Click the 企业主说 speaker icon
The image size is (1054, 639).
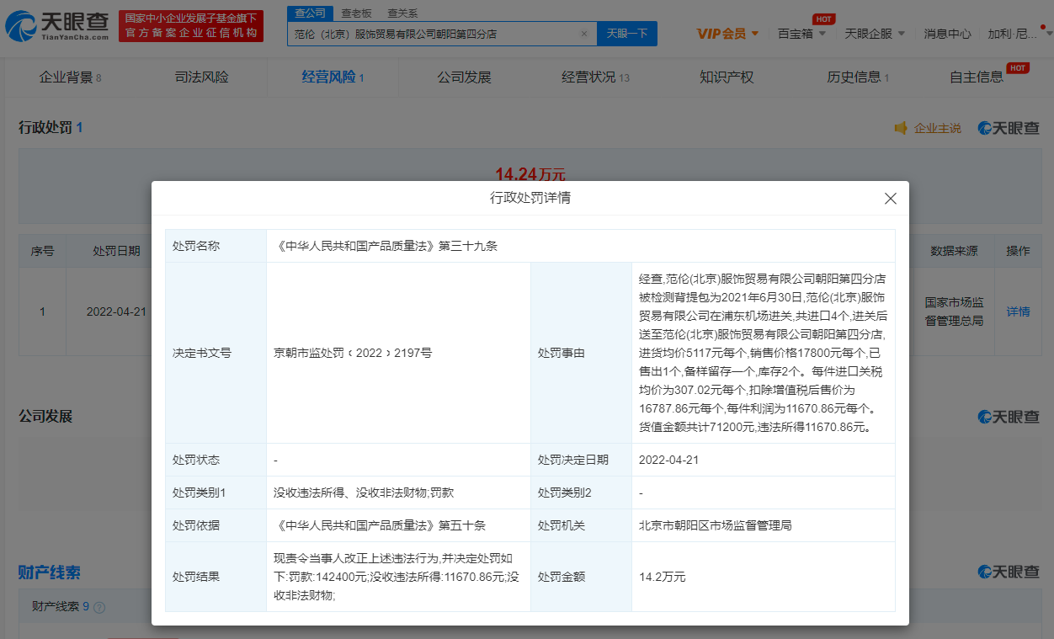[x=901, y=128]
